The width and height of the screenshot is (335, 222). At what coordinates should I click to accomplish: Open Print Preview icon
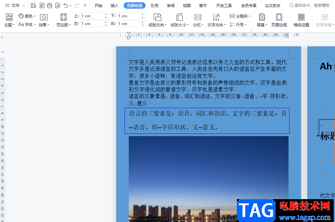coord(58,5)
